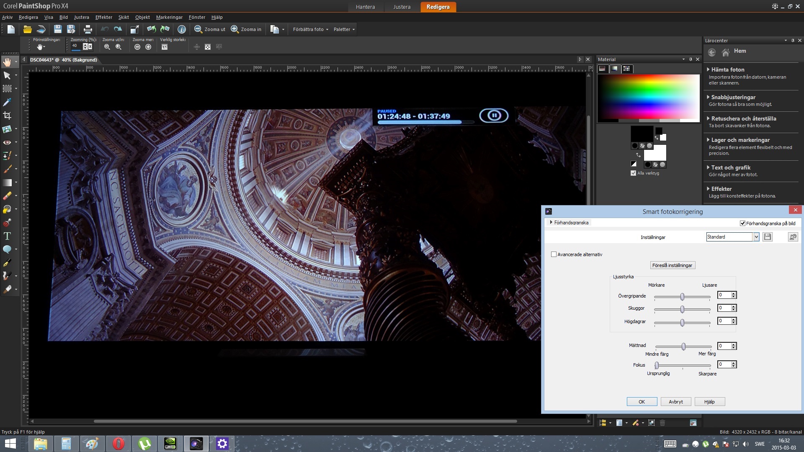The image size is (804, 452).
Task: Click the Avbryt button
Action: [676, 402]
